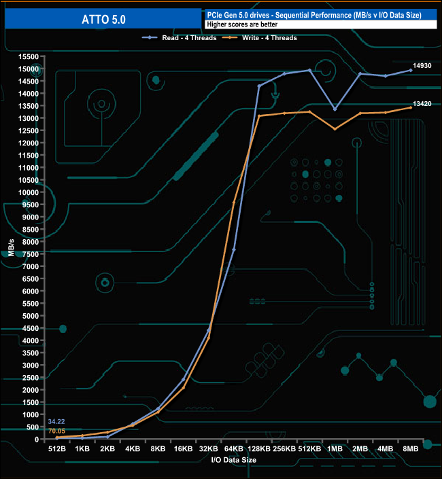Click the final Write data point at 8MB
442x479 pixels.
[x=411, y=107]
